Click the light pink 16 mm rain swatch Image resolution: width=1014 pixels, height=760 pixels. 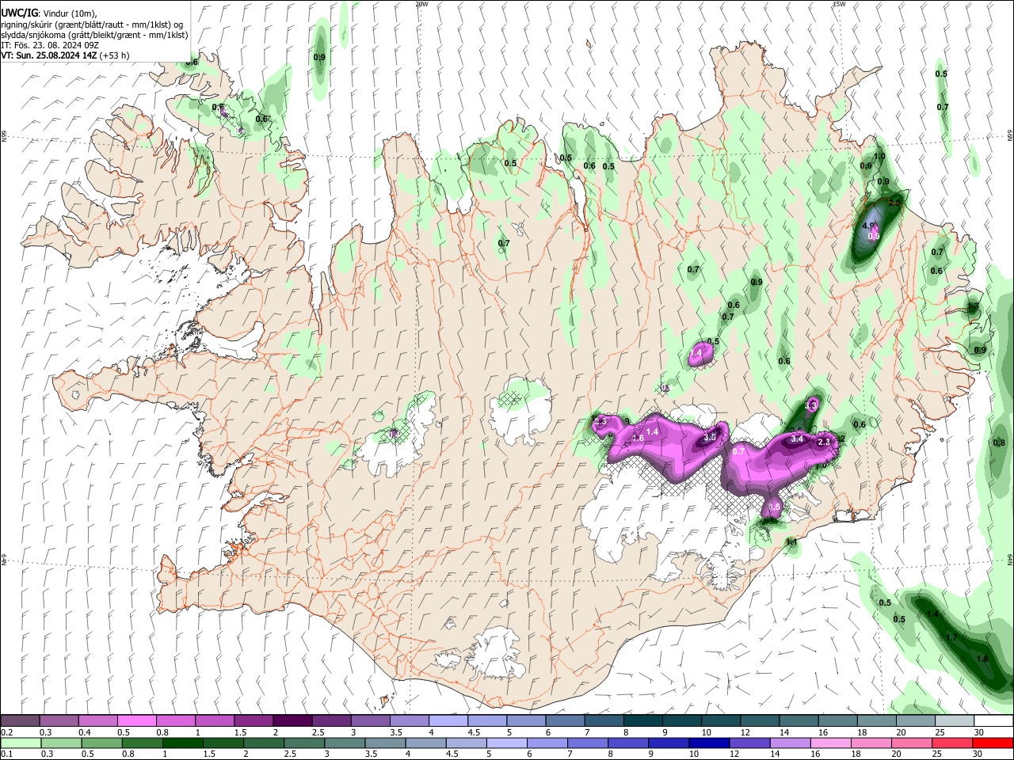(x=830, y=743)
